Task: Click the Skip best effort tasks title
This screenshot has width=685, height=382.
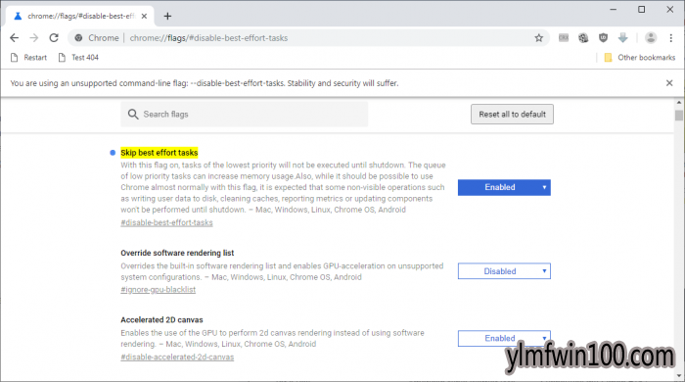Action: coord(159,153)
